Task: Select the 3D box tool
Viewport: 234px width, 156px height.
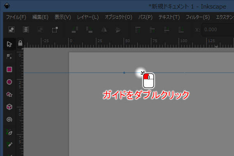Action: (9, 107)
